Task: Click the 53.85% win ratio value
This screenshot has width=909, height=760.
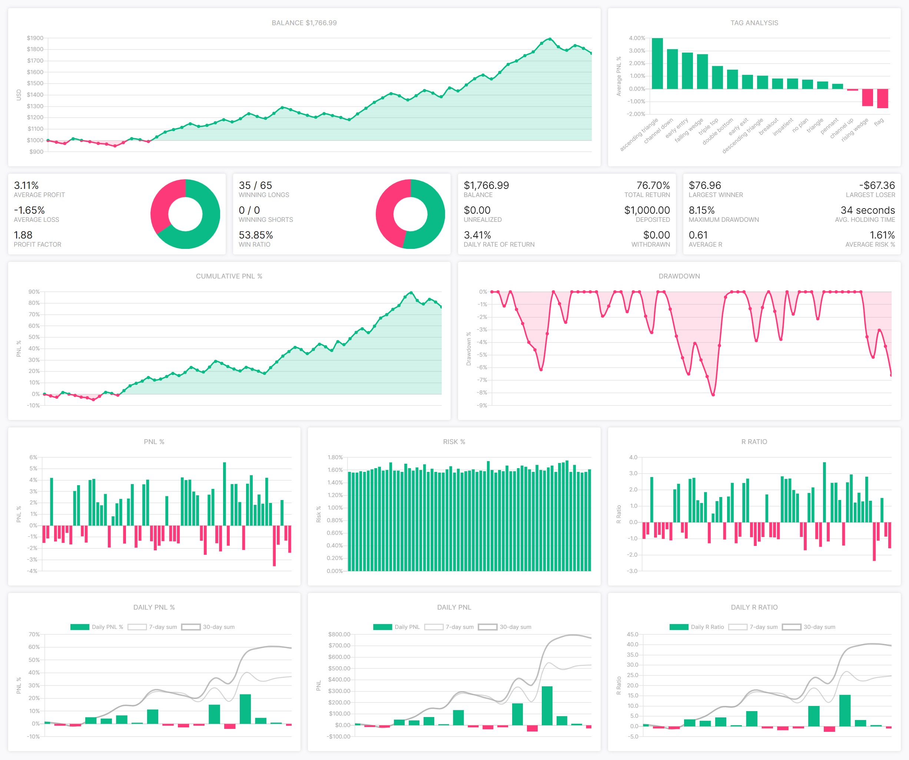Action: 256,235
